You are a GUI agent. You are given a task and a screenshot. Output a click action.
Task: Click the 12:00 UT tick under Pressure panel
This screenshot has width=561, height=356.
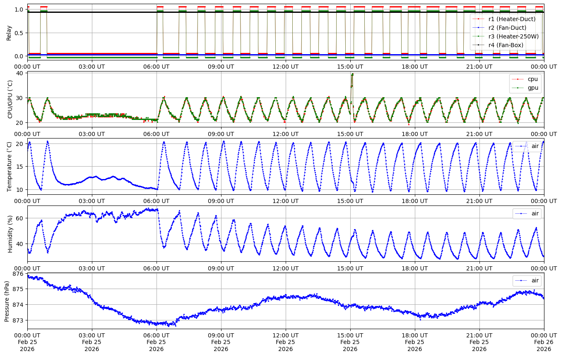285,334
